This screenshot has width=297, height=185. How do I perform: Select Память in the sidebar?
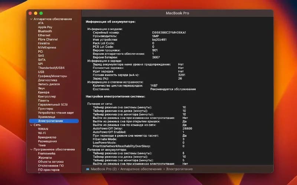tap(43, 100)
